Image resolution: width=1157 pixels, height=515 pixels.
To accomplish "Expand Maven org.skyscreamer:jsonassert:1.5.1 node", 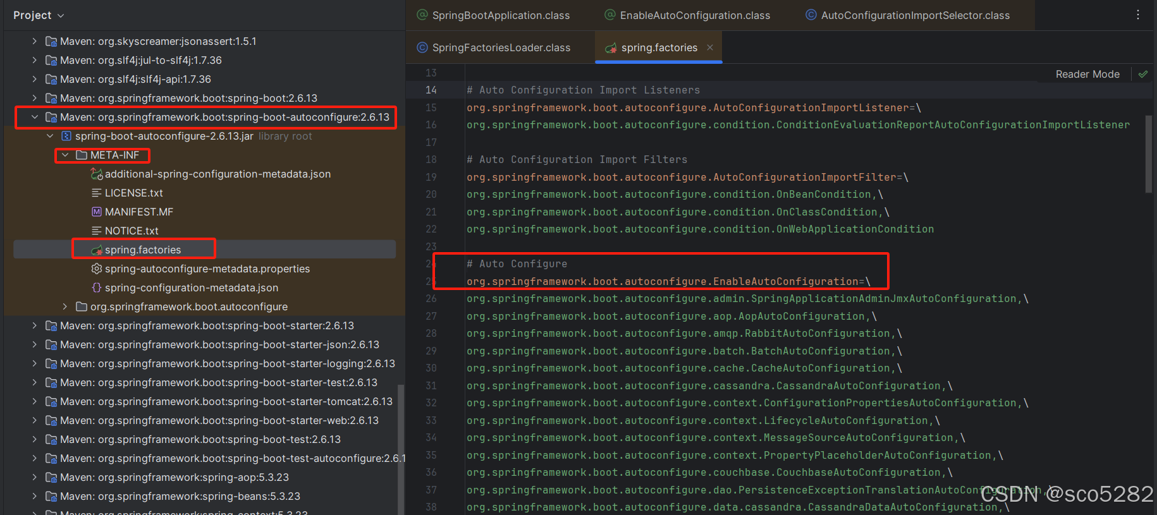I will click(x=34, y=41).
